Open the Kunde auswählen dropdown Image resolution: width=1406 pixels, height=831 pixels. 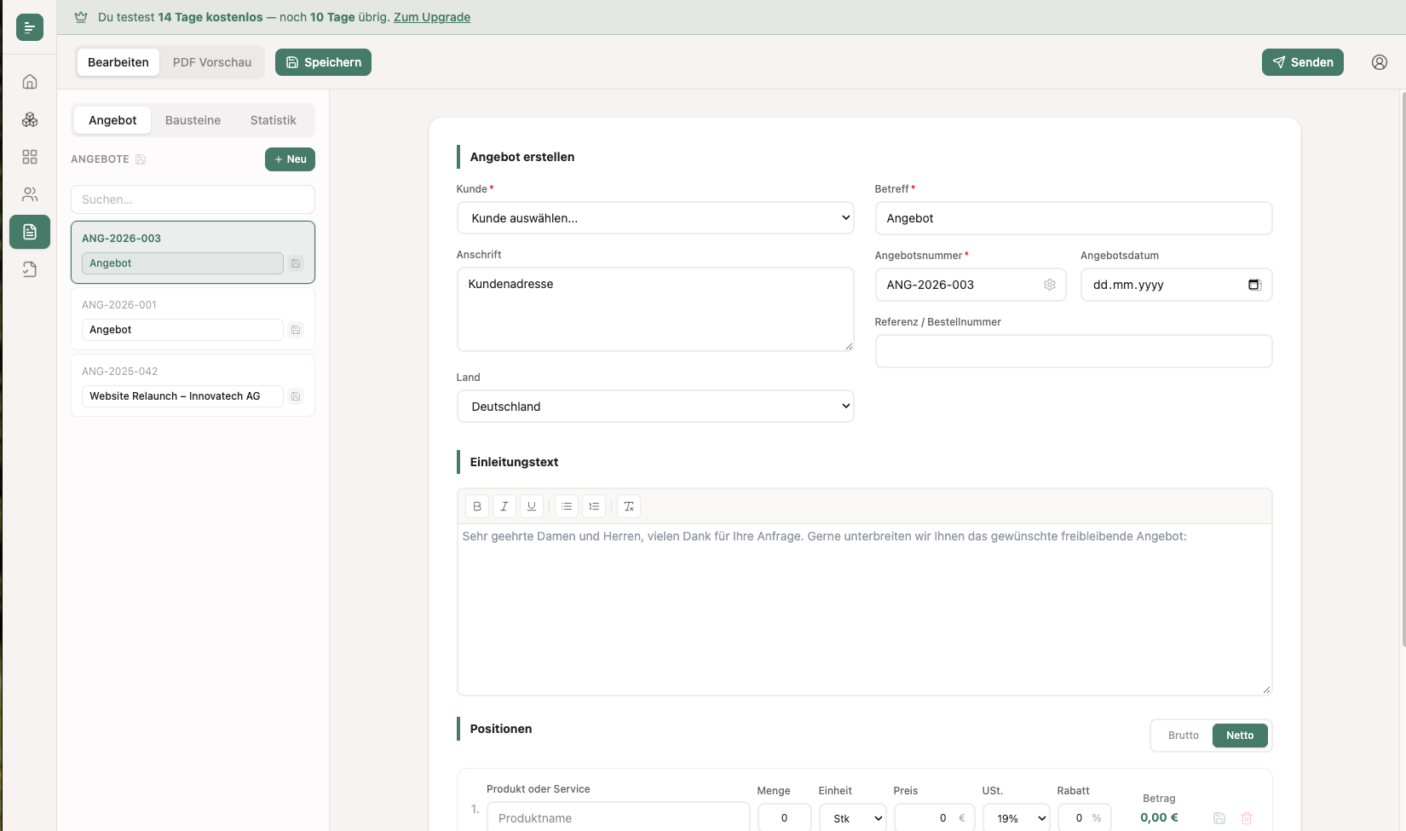click(x=655, y=218)
